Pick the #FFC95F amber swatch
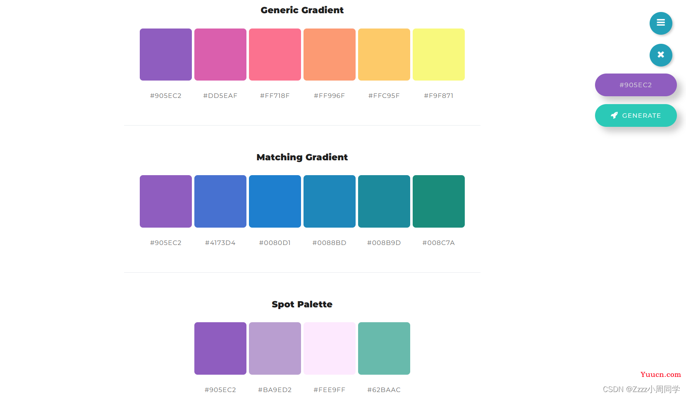 click(x=384, y=55)
